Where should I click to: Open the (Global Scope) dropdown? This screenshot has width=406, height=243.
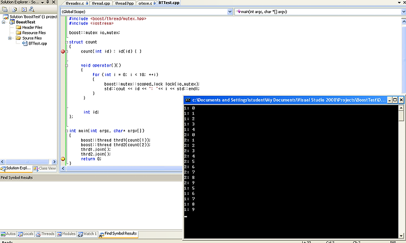click(x=230, y=12)
